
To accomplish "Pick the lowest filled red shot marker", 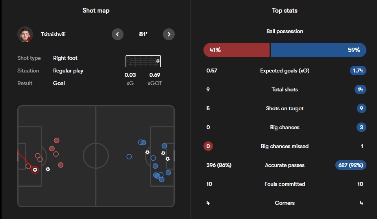I will pyautogui.click(x=61, y=165).
